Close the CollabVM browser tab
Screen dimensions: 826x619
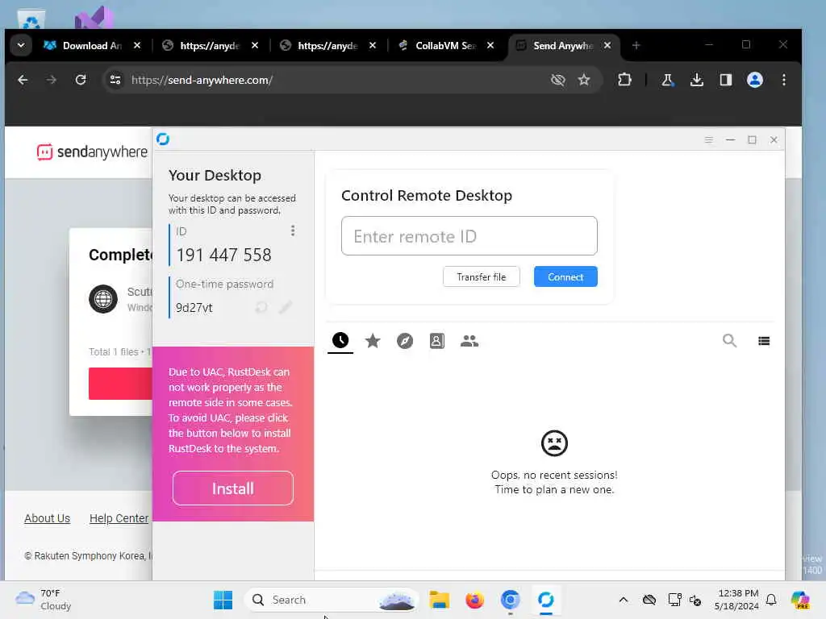pyautogui.click(x=490, y=46)
